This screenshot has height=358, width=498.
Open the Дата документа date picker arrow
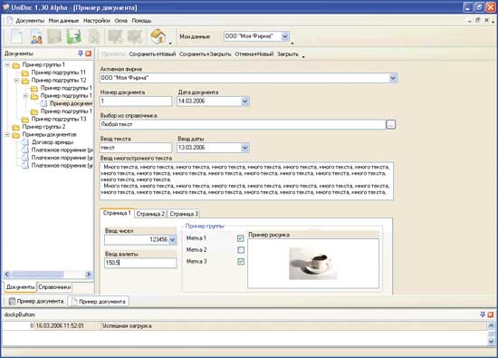pos(244,102)
